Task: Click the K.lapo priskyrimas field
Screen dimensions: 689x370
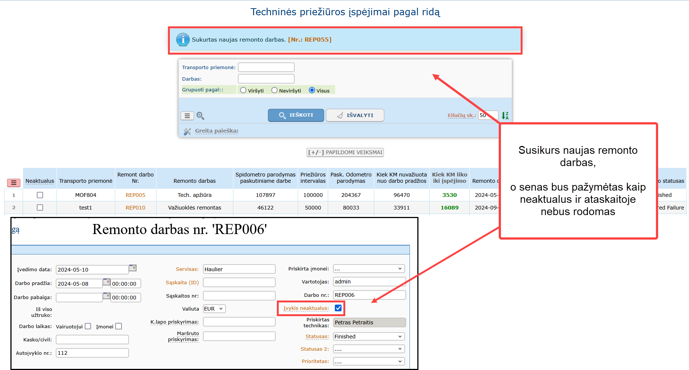Action: pos(239,322)
